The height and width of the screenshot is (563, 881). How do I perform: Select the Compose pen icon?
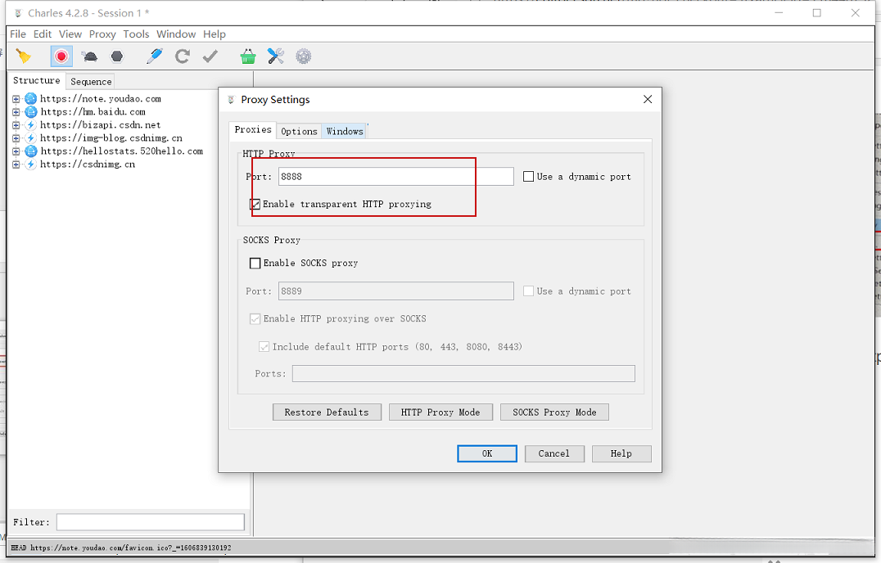point(154,56)
